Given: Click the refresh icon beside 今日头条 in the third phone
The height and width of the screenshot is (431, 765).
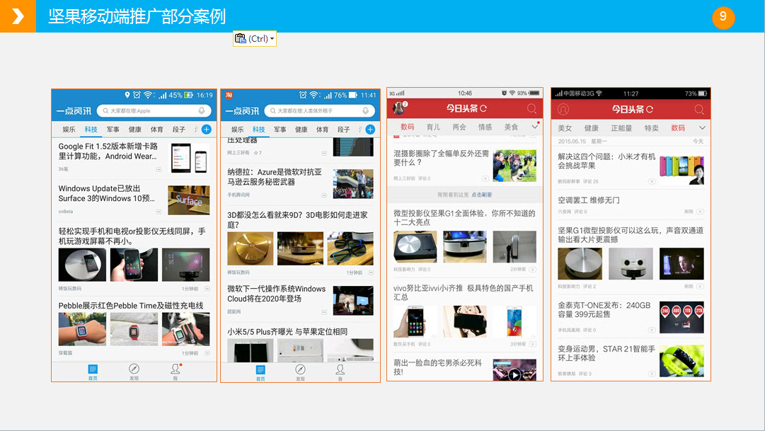Looking at the screenshot, I should (483, 109).
